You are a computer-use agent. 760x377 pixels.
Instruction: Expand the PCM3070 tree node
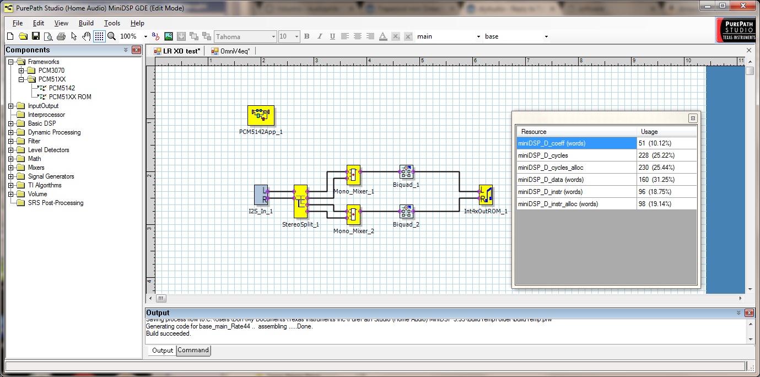coord(21,71)
